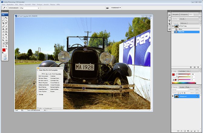Image resolution: width=203 pixels, height=133 pixels.
Task: Open the layer blend mode dropdown
Action: (x=180, y=90)
